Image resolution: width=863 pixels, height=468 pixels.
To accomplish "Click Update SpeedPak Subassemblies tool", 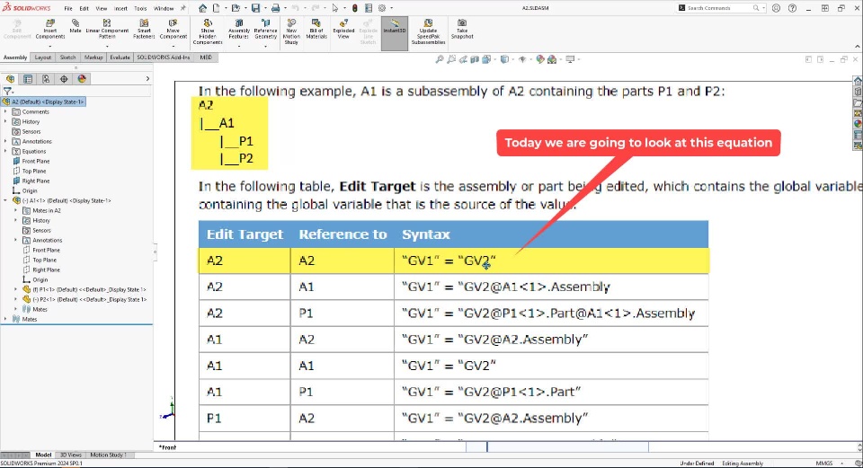I will pos(428,32).
